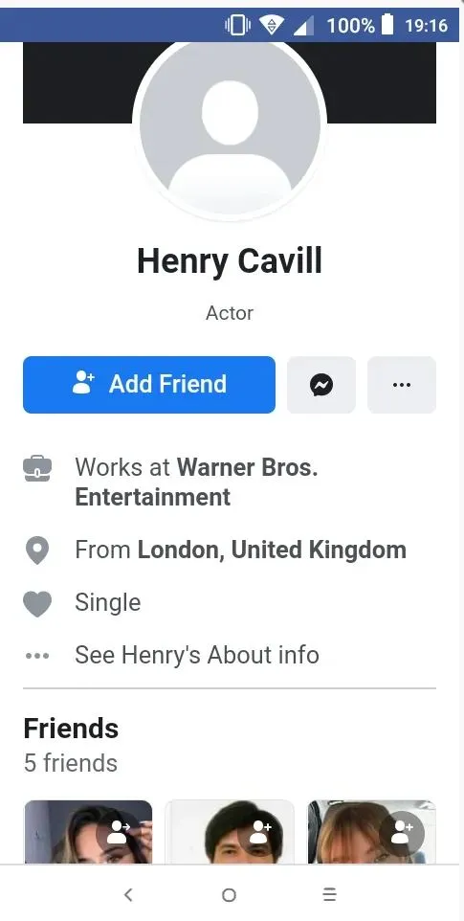Tap the heart relationship status icon

(x=37, y=604)
